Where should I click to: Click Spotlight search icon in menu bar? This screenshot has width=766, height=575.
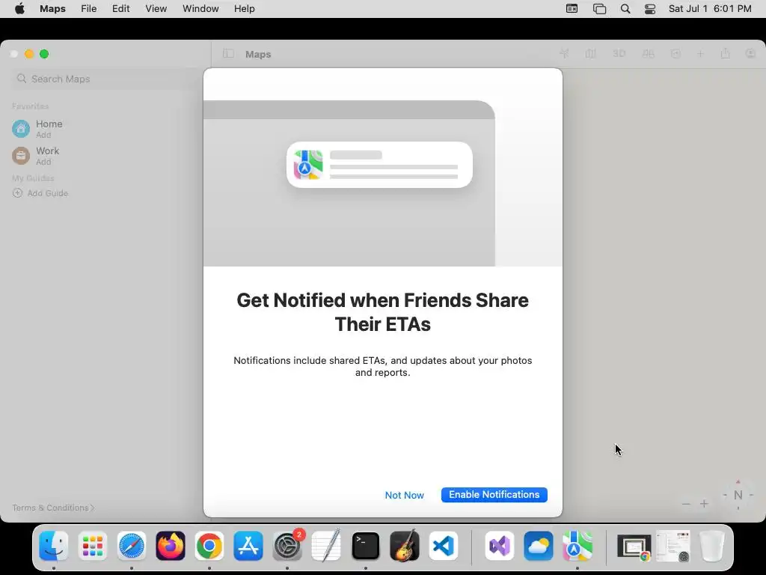(x=625, y=9)
